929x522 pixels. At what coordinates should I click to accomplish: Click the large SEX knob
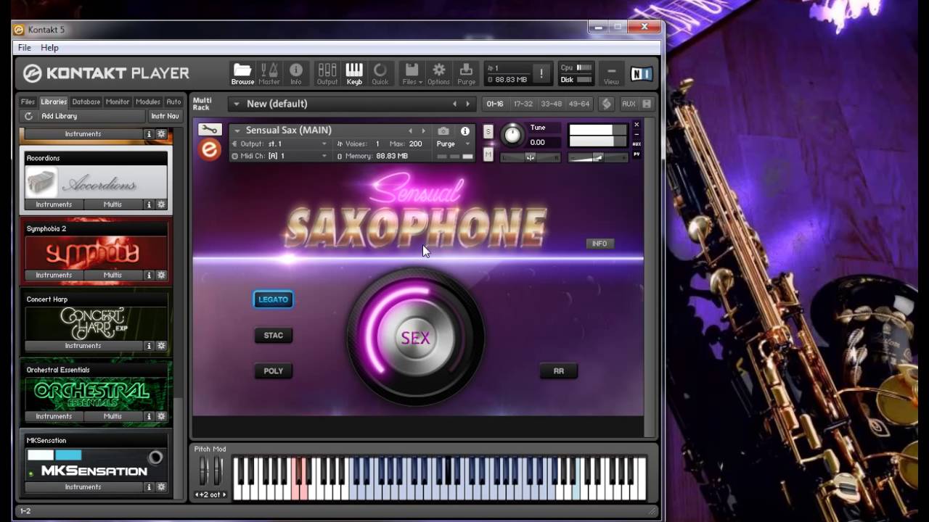[415, 338]
